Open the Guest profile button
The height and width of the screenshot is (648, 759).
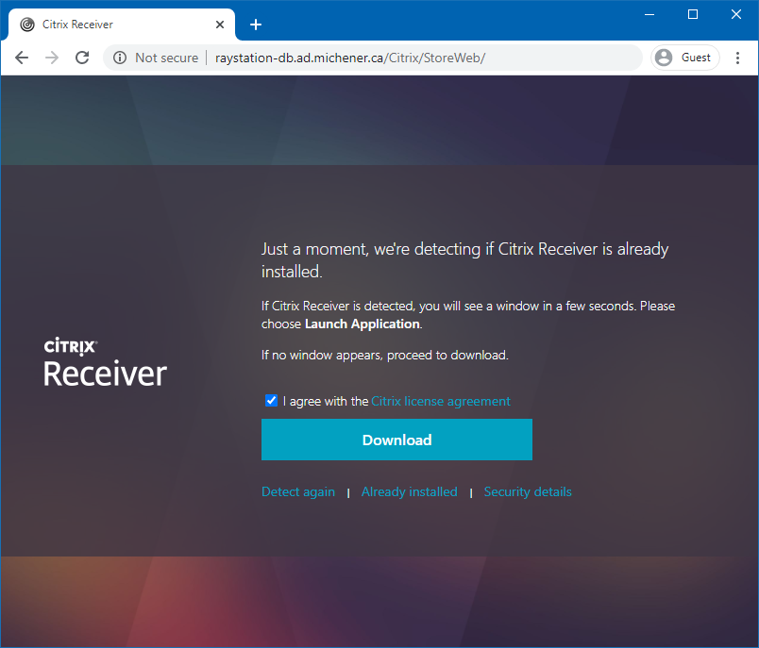click(685, 58)
